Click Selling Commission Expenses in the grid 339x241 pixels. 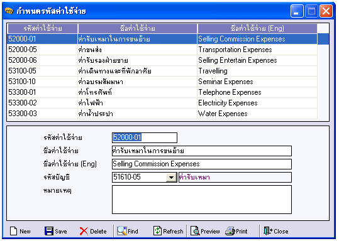[x=257, y=39]
